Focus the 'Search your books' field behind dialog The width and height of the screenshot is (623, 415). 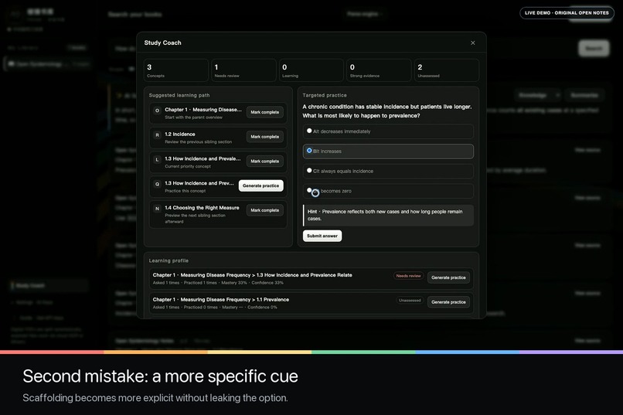(x=135, y=15)
